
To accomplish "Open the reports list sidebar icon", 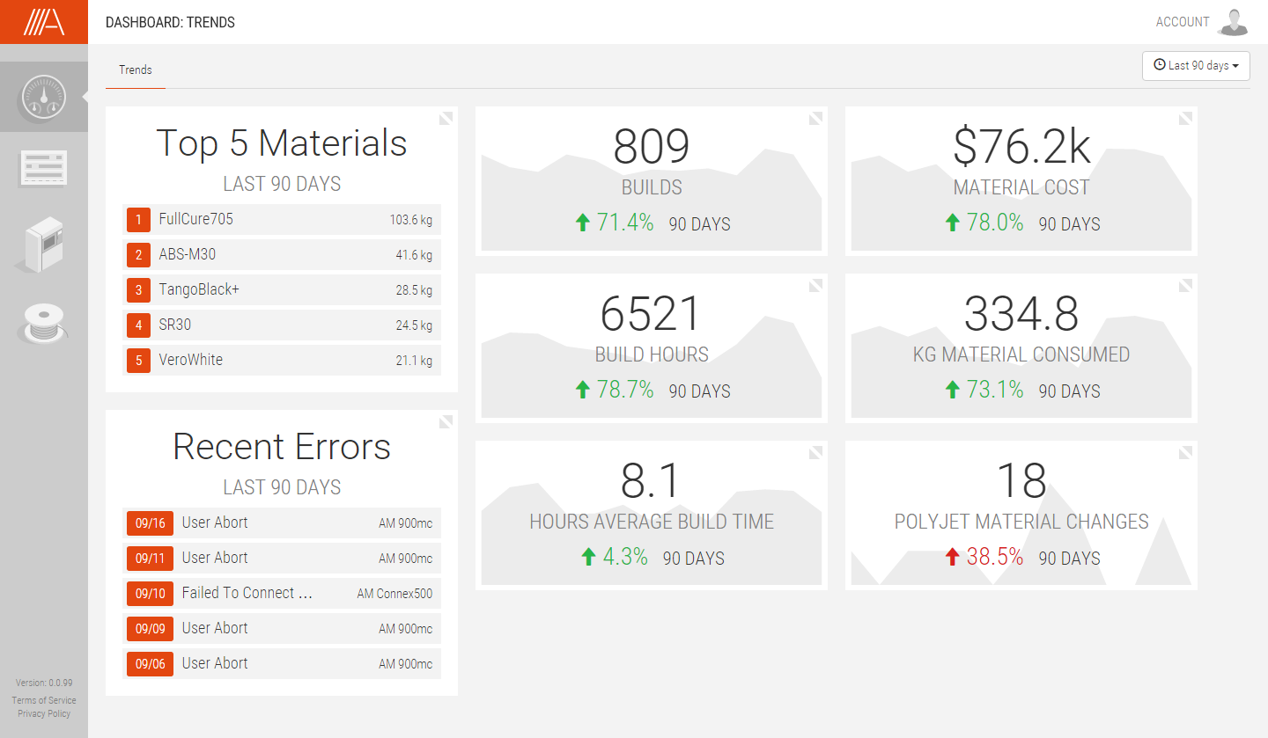I will point(43,167).
